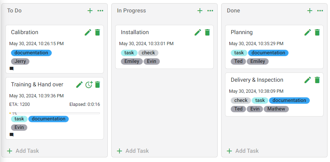Edit the Calibration task with pencil icon

(88, 32)
